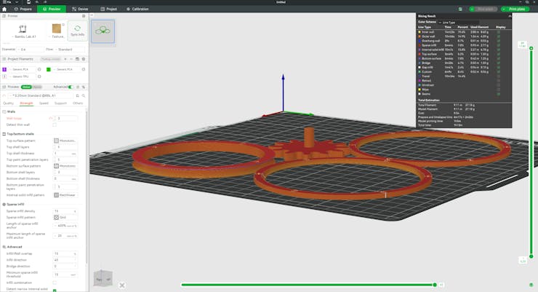The height and width of the screenshot is (292, 538).
Task: Open the Project tab
Action: click(x=108, y=9)
